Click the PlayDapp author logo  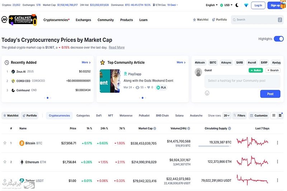(125, 74)
